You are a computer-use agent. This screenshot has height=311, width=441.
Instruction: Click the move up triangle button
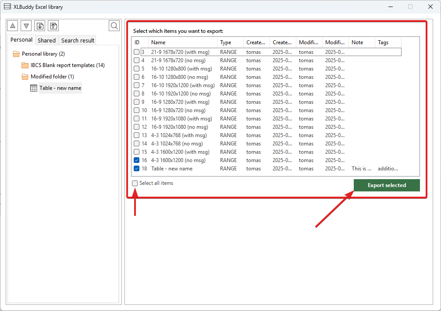coord(14,26)
